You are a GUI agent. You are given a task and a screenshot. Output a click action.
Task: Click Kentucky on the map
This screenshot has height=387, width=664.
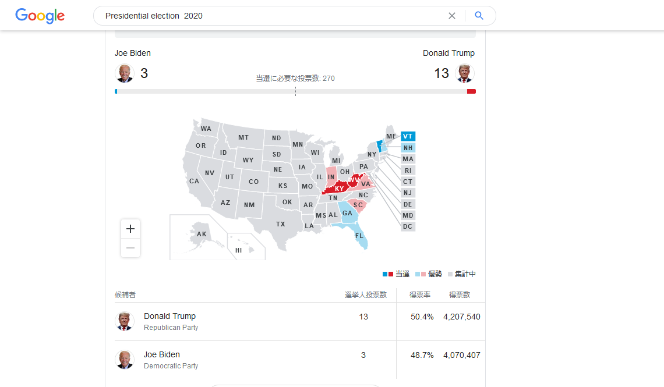pyautogui.click(x=338, y=188)
